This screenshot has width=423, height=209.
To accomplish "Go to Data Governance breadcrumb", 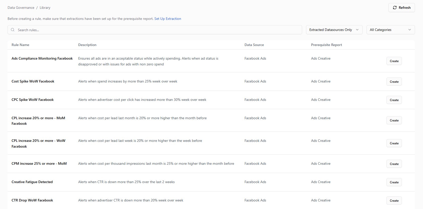I will tap(21, 8).
